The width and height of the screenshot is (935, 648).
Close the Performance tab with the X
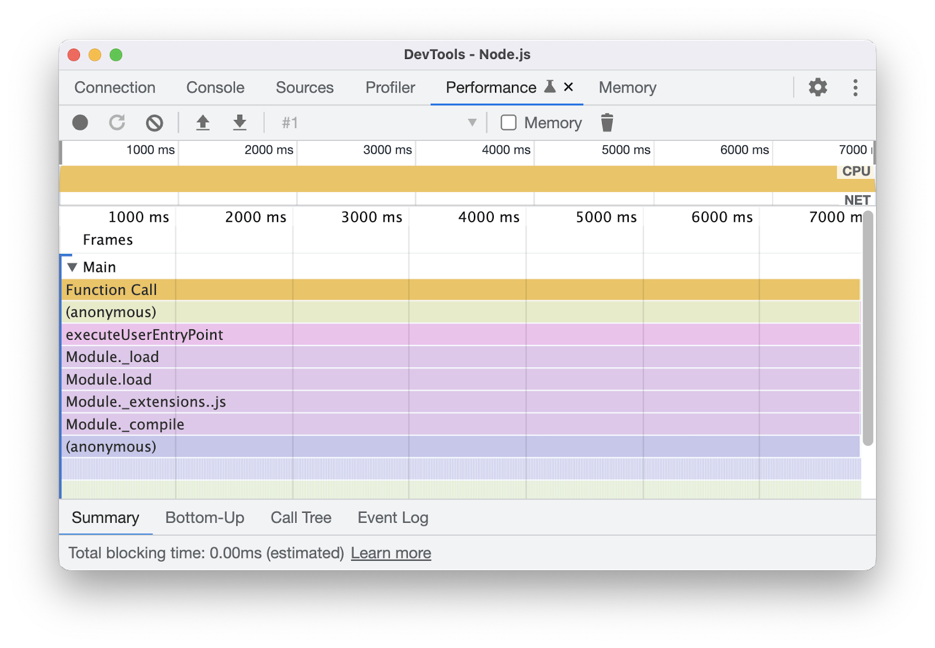click(568, 87)
